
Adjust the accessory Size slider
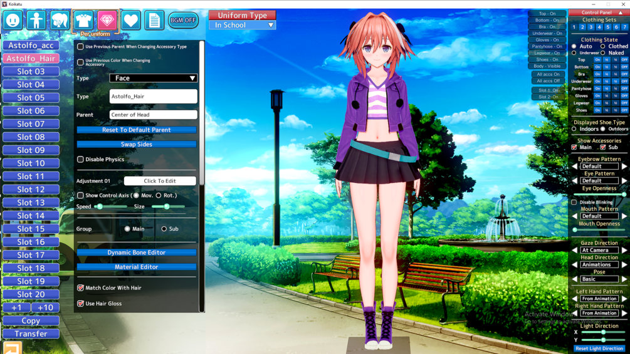166,207
